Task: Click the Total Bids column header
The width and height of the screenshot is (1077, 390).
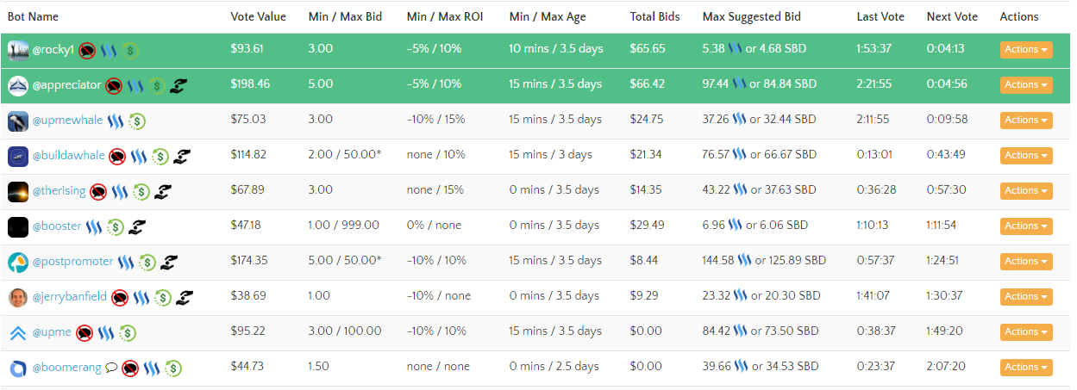Action: click(656, 16)
